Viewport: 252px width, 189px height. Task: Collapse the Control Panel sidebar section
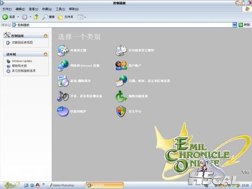pos(45,36)
